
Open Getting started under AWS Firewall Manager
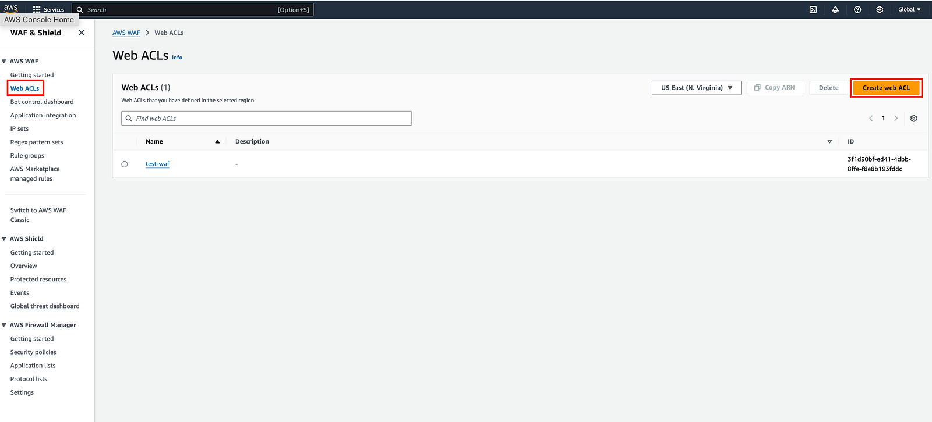[x=32, y=339]
